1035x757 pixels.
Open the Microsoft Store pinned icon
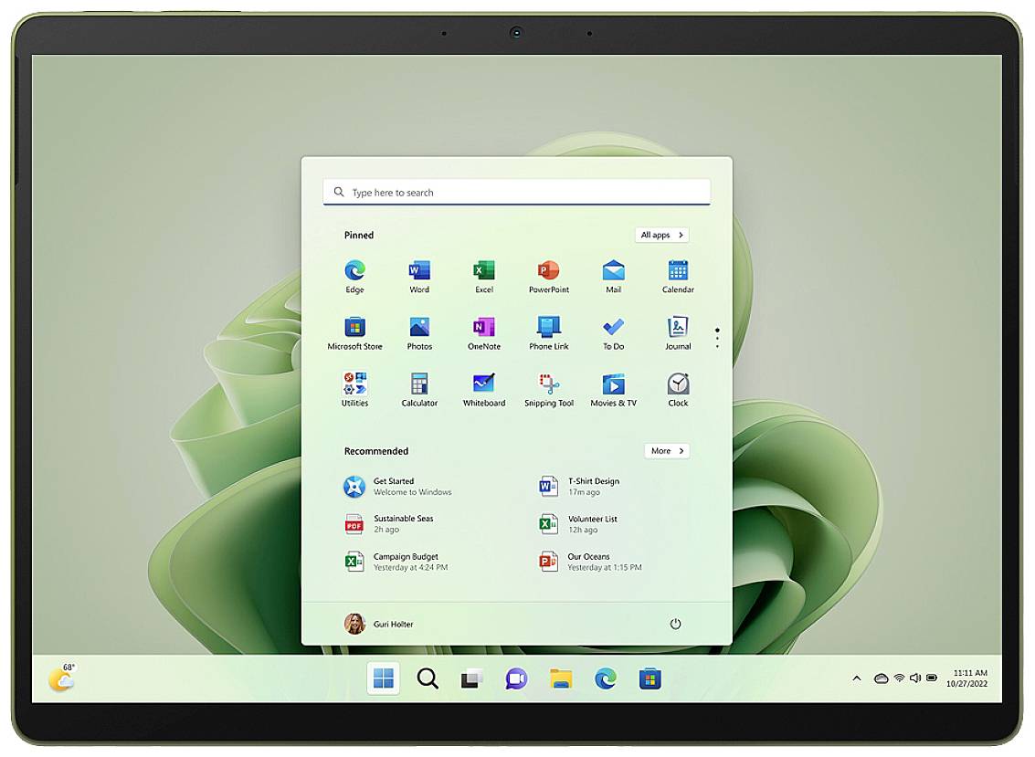(x=354, y=328)
